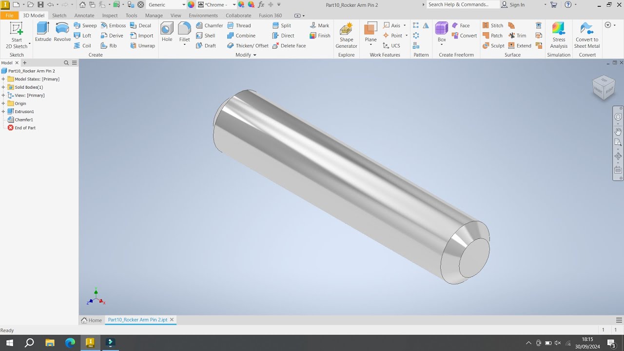The image size is (624, 351).
Task: Expand the Solid Bodies(1) node
Action: [x=3, y=87]
